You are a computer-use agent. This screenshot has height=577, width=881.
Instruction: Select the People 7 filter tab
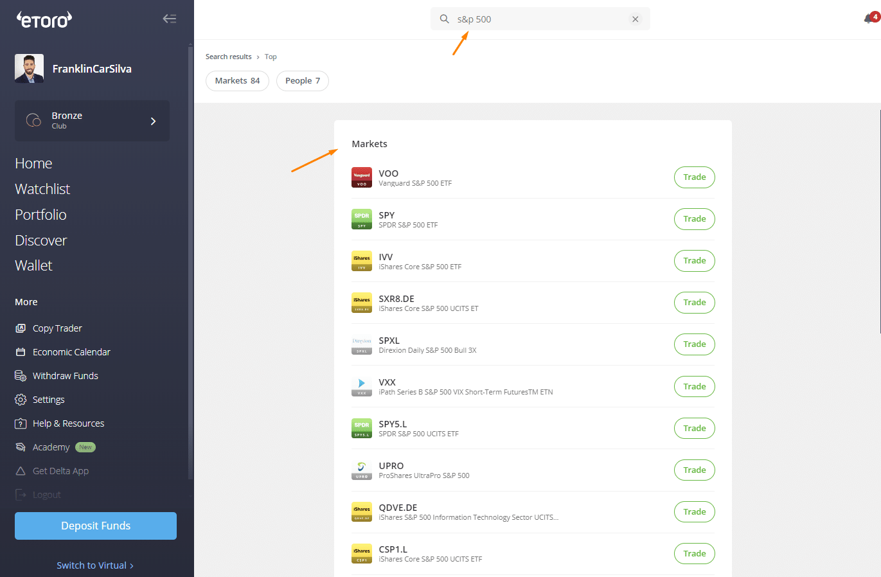pos(302,81)
